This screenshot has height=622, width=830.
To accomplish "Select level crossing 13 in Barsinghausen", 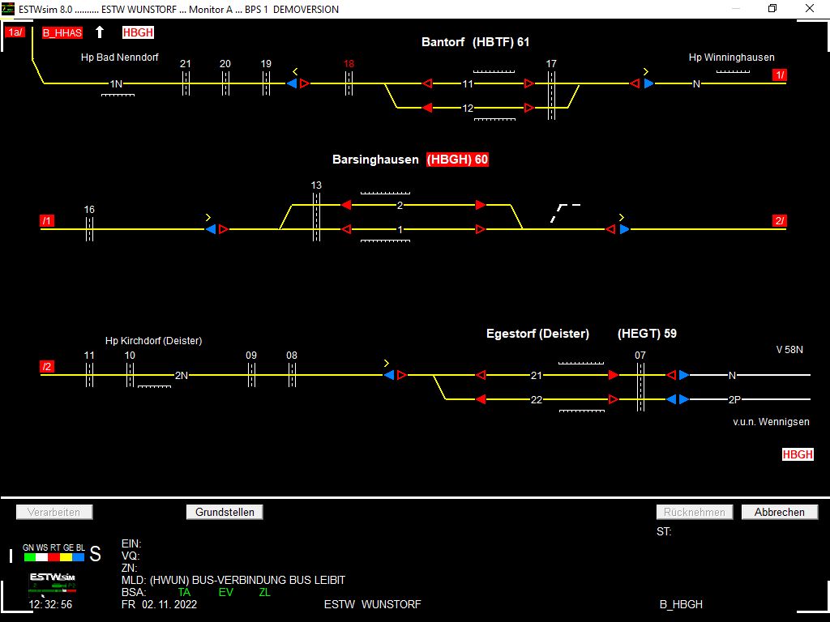I will pos(316,216).
